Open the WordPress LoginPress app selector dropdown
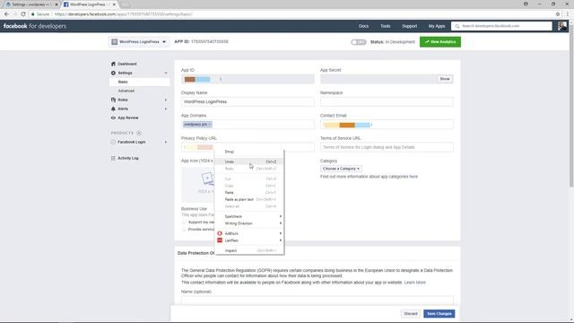 (139, 42)
